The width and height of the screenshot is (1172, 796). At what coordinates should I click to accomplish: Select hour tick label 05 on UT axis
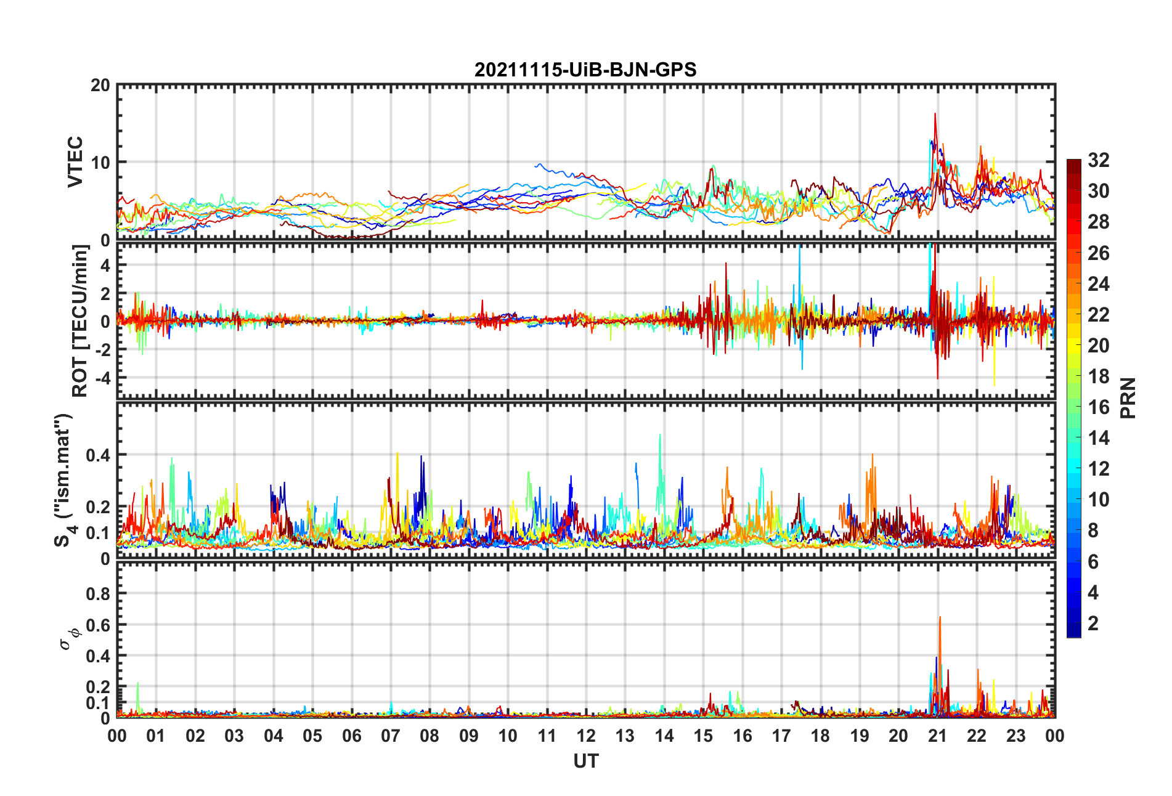[312, 736]
